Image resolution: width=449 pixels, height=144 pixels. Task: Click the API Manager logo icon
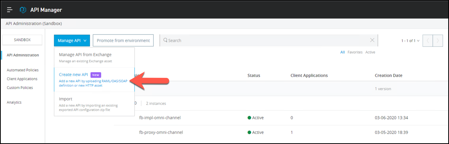(x=23, y=10)
